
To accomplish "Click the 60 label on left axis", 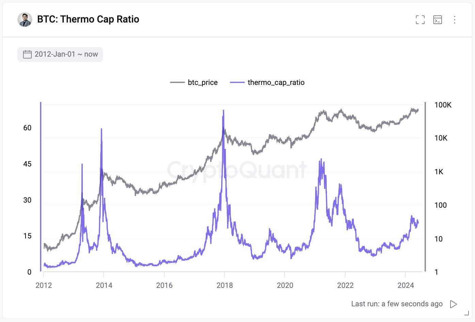I will pyautogui.click(x=27, y=128).
